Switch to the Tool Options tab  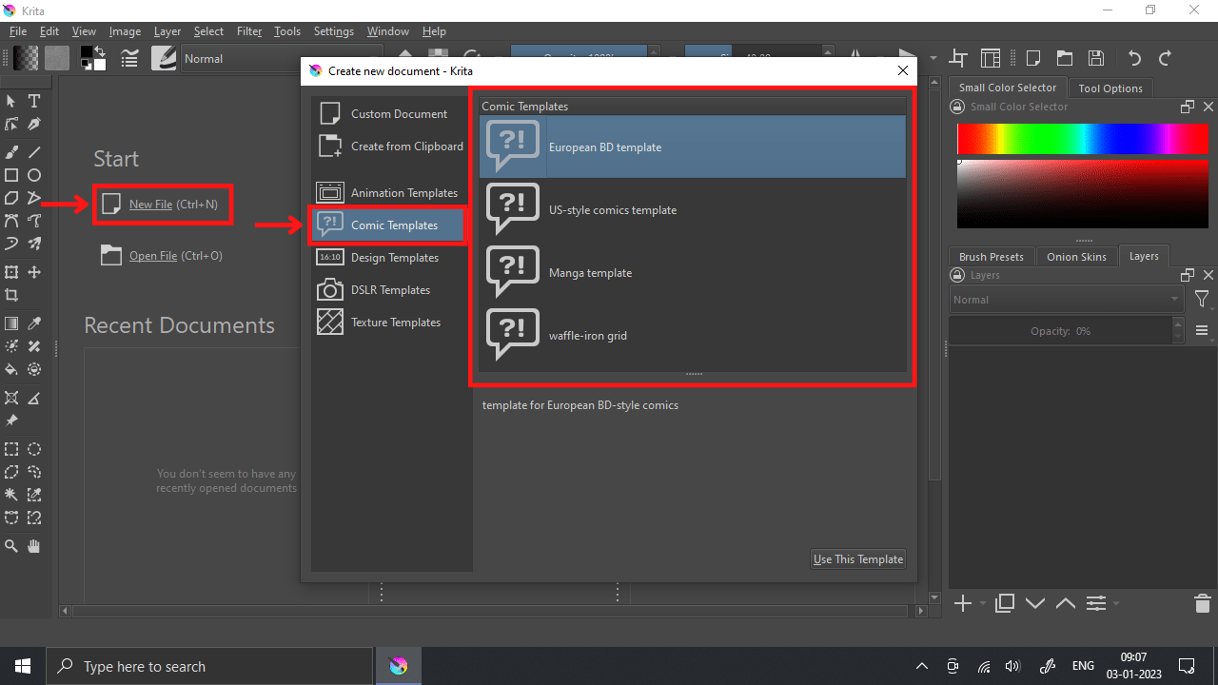pyautogui.click(x=1110, y=88)
